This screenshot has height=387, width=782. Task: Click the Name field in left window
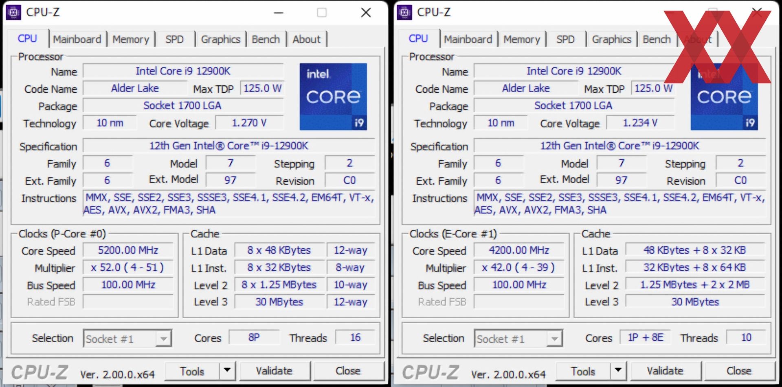click(x=183, y=71)
